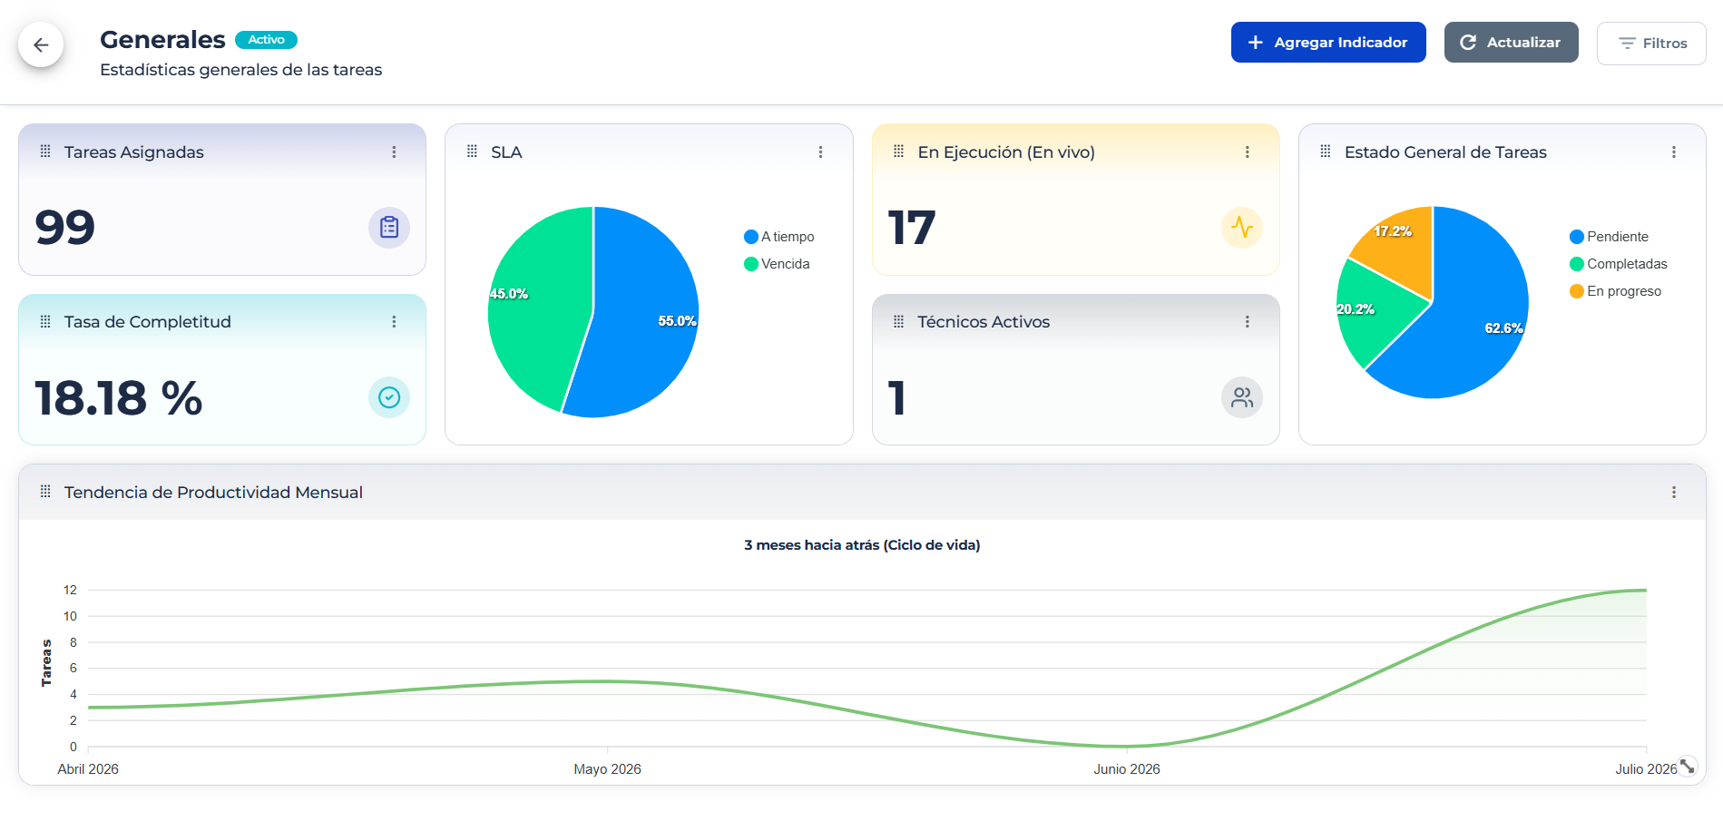Grab the Tasa de Completitud drag handle
1723x831 pixels.
(45, 321)
